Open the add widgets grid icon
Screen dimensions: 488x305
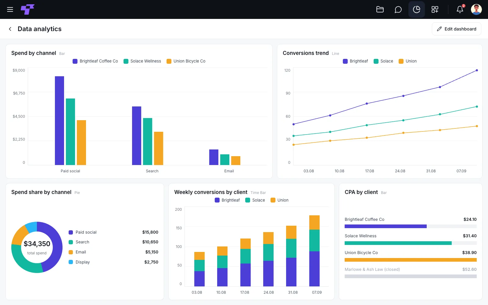point(435,9)
